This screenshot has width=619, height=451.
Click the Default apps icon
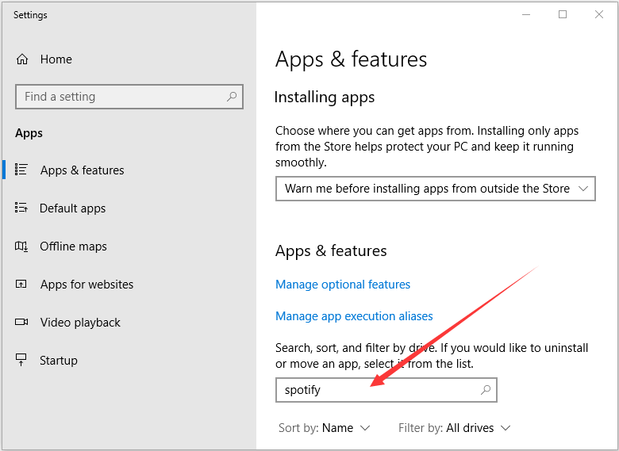pos(21,208)
